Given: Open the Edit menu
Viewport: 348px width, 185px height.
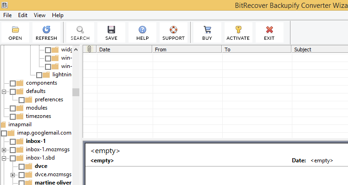Looking at the screenshot, I should [x=23, y=15].
